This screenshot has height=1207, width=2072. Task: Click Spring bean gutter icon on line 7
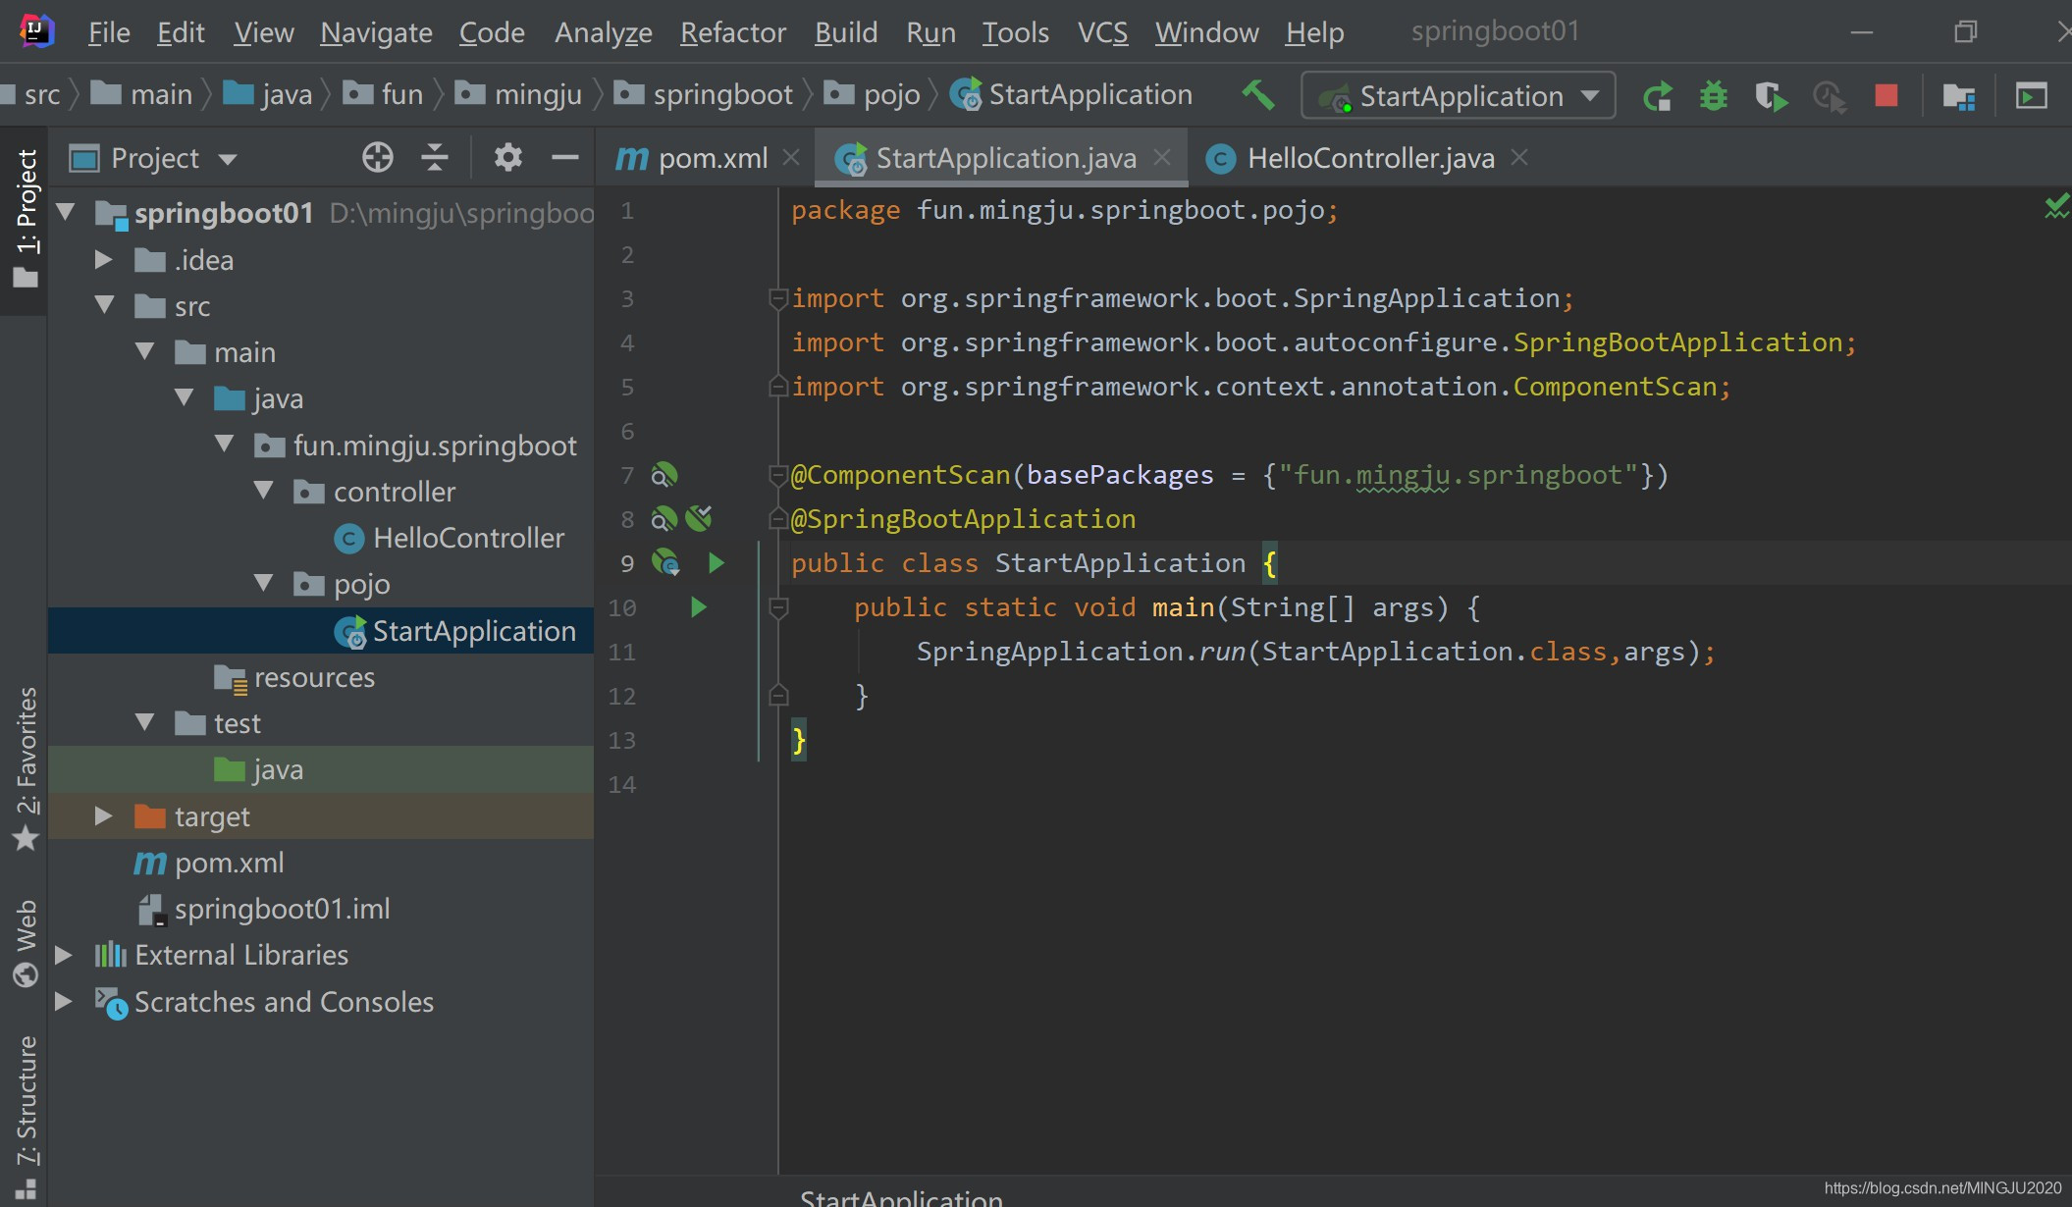[664, 475]
